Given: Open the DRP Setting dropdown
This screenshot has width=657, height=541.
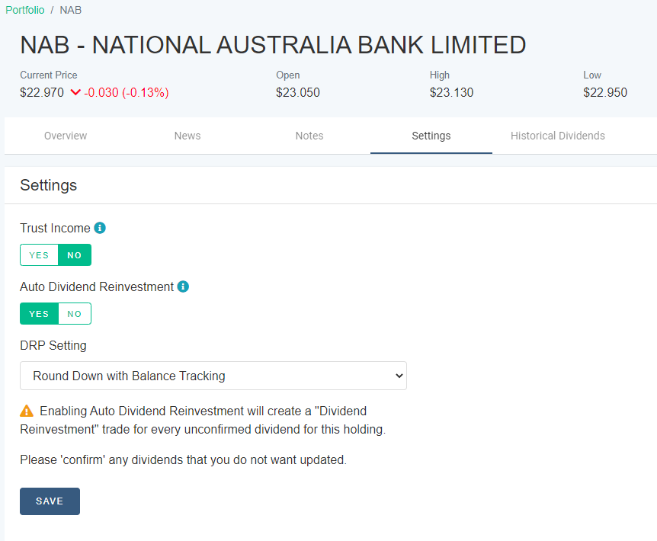Looking at the screenshot, I should tap(213, 376).
